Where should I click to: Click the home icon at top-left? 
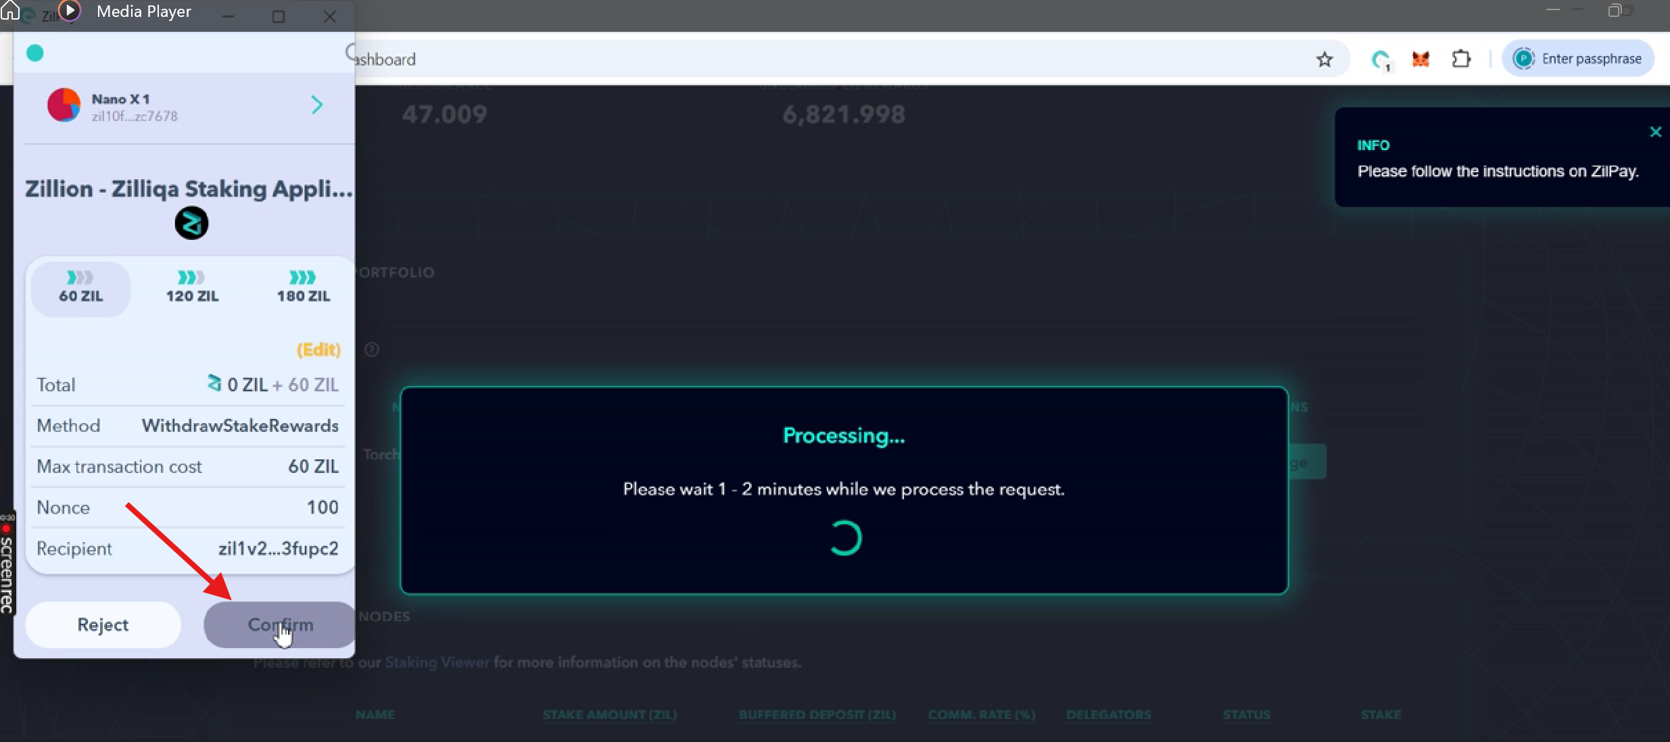9,10
